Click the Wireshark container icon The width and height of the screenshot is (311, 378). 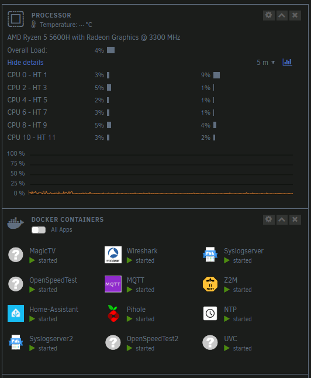113,255
